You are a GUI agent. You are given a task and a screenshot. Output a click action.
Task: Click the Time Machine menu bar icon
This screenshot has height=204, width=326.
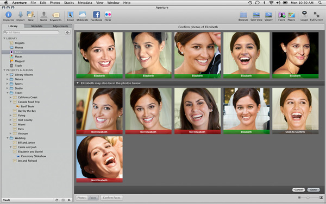(250, 3)
